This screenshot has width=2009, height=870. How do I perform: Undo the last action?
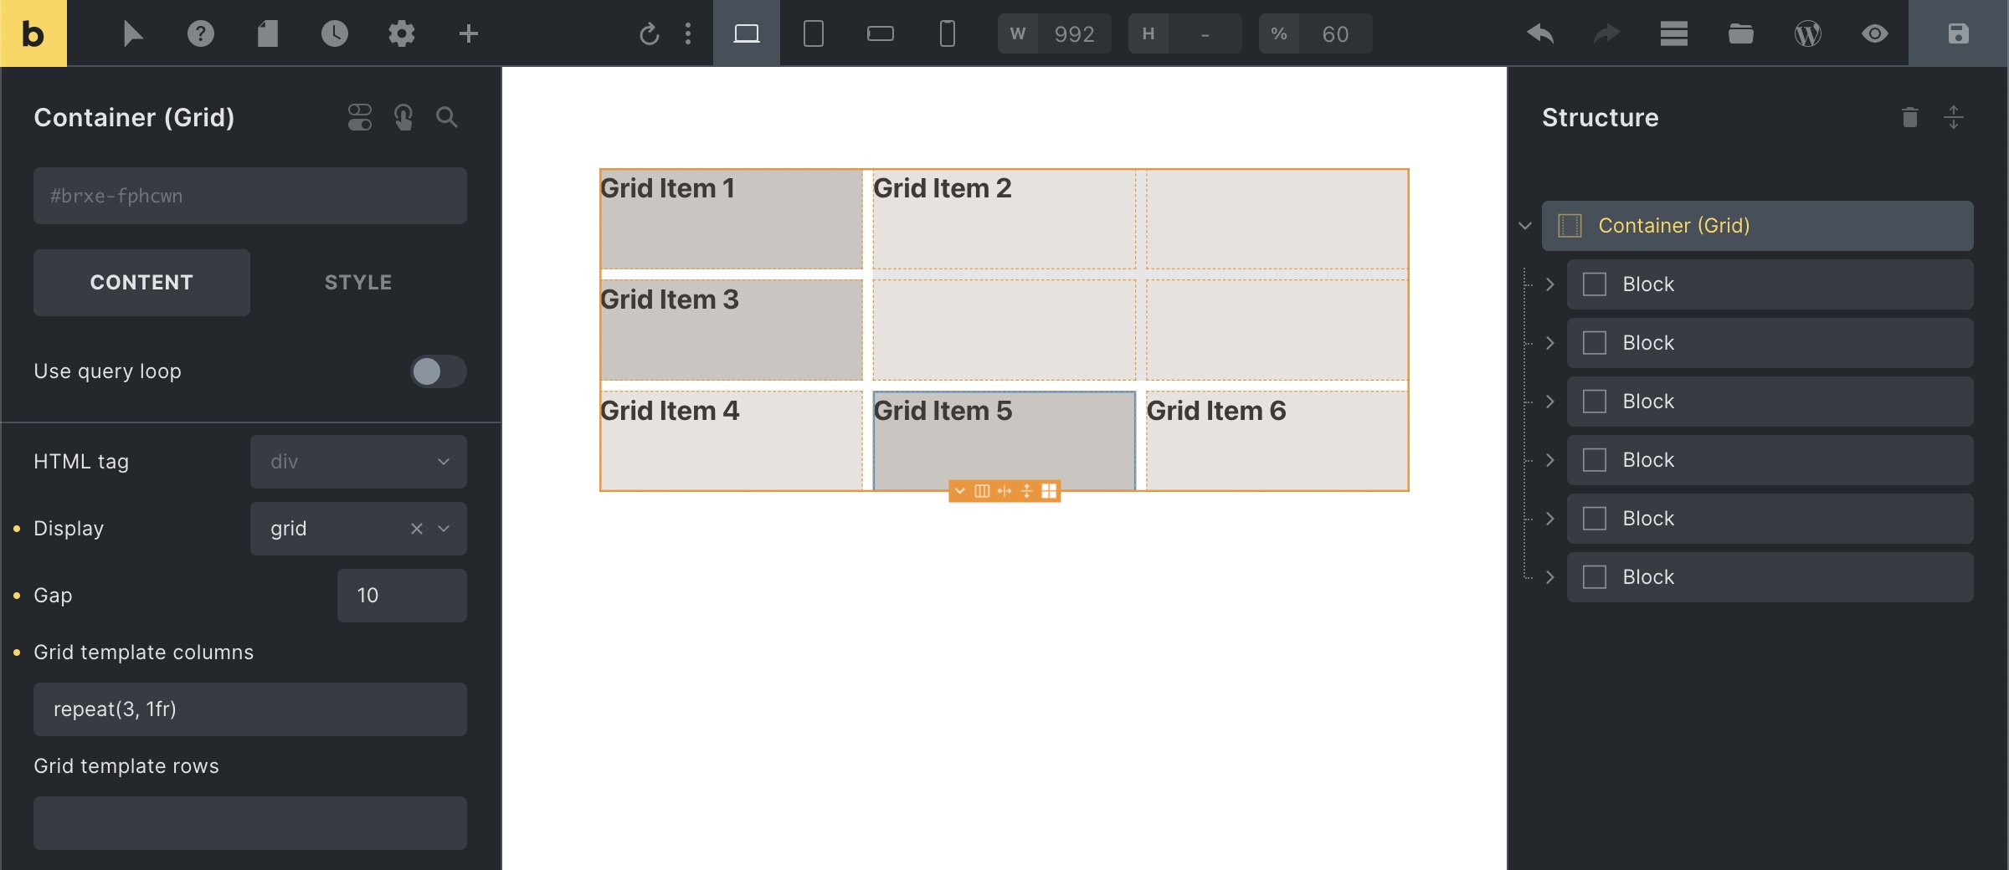[1540, 33]
